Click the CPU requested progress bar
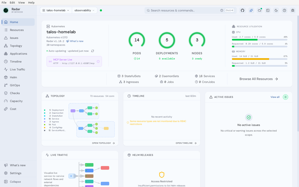299x187 pixels. point(260,46)
